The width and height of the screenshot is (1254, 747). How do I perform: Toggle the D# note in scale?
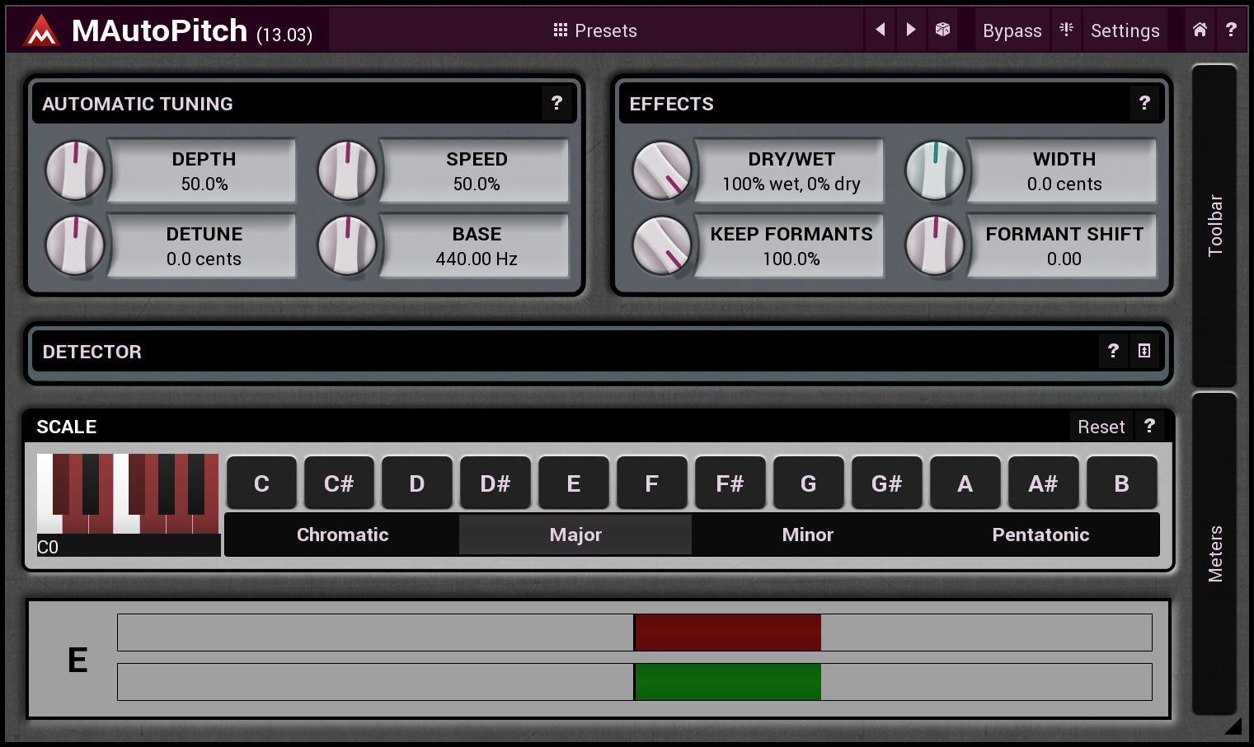click(x=495, y=483)
